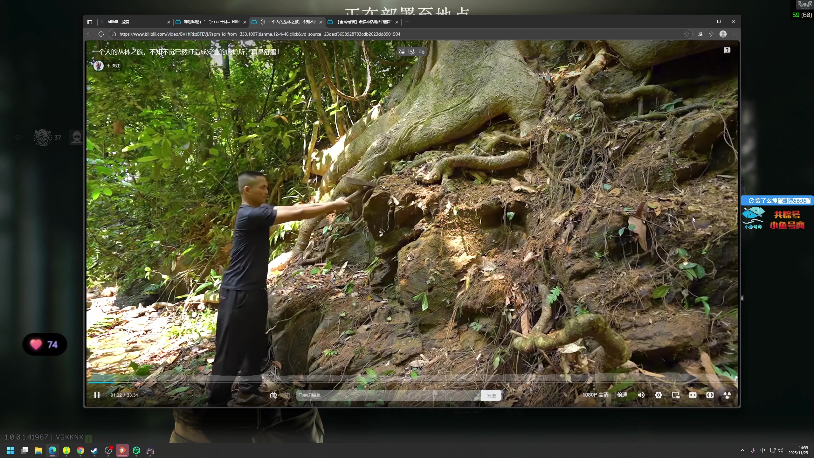Open the 1080P 高清 quality menu
The image size is (814, 458).
pos(595,395)
